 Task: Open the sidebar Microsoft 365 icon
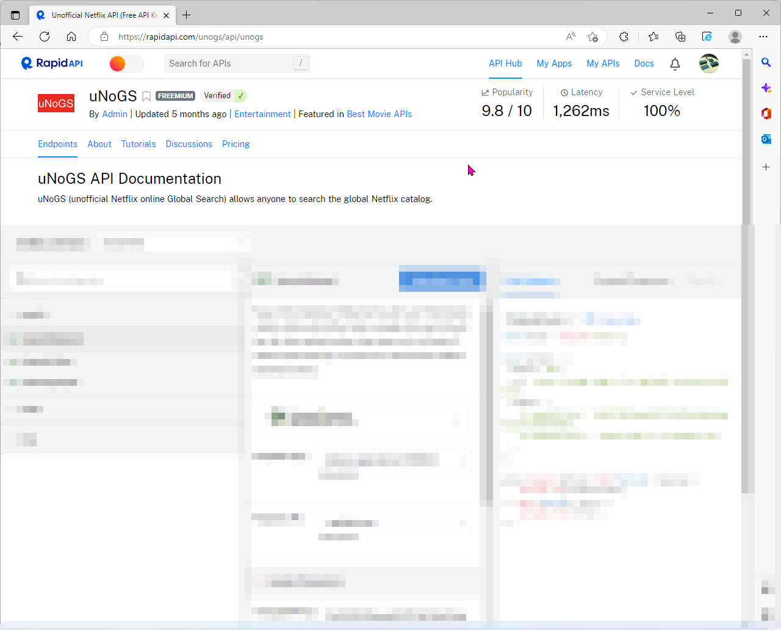click(766, 114)
